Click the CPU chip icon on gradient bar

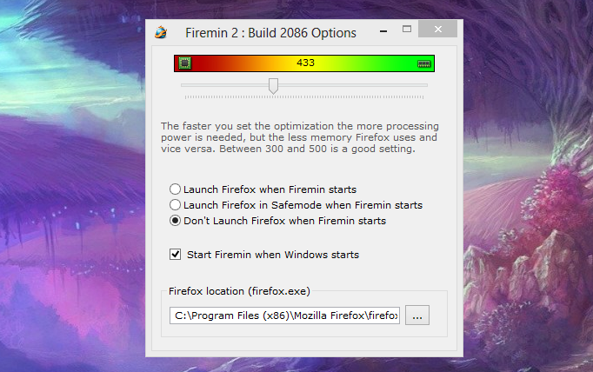click(184, 63)
